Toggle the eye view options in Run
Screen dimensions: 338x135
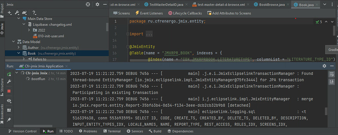[x=9, y=101]
